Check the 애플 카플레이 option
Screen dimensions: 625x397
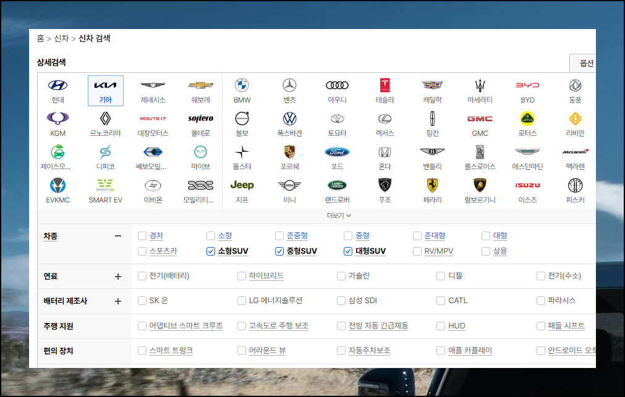[x=441, y=351]
